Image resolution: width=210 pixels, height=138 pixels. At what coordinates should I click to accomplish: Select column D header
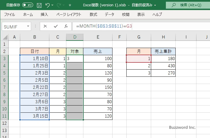click(x=75, y=37)
